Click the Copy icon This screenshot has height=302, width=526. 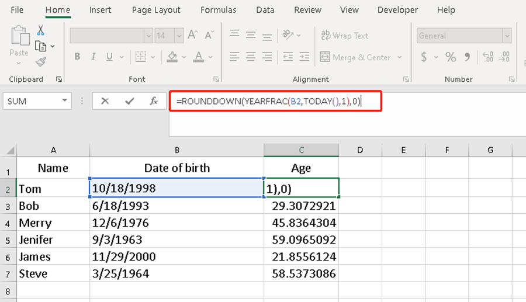[40, 46]
